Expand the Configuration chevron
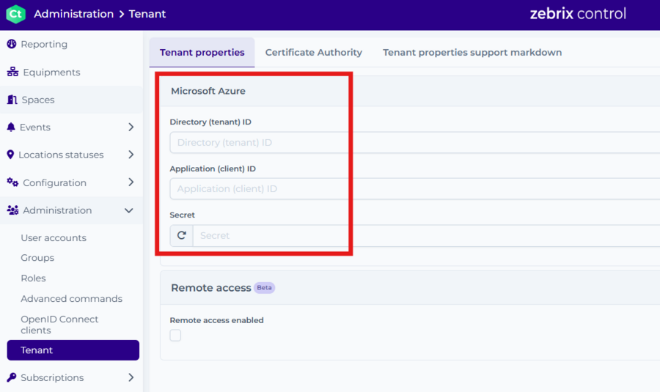This screenshot has width=660, height=392. pyautogui.click(x=131, y=182)
